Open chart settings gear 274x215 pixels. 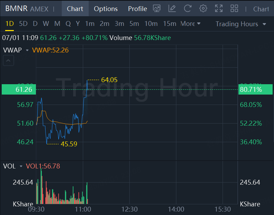click(203, 9)
